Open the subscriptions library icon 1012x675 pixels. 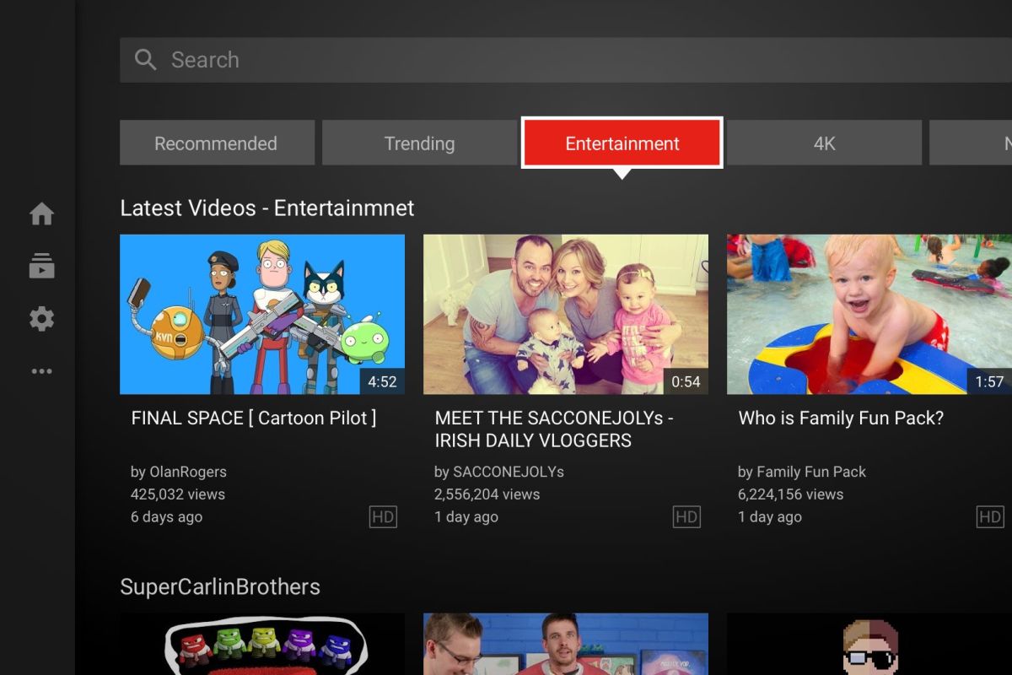tap(41, 266)
